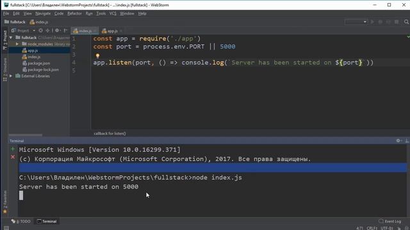This screenshot has width=410, height=230.
Task: Open the Navigate menu
Action: point(43,13)
